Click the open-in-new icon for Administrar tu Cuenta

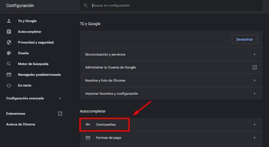(x=255, y=67)
